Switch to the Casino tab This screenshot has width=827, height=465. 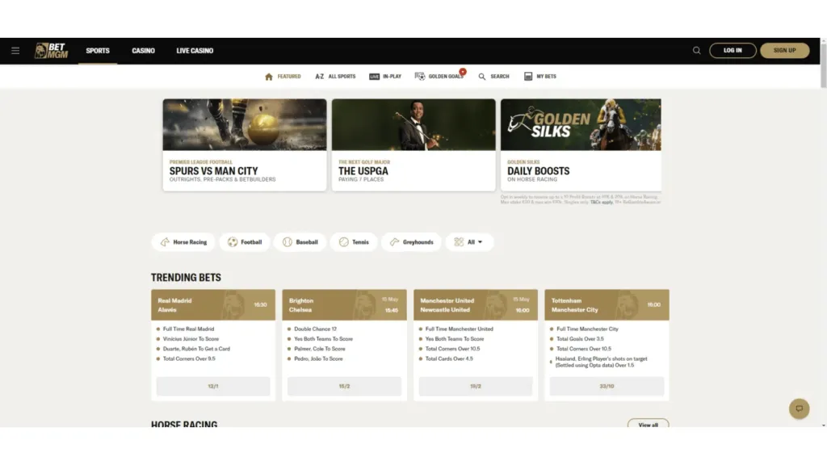pos(143,51)
